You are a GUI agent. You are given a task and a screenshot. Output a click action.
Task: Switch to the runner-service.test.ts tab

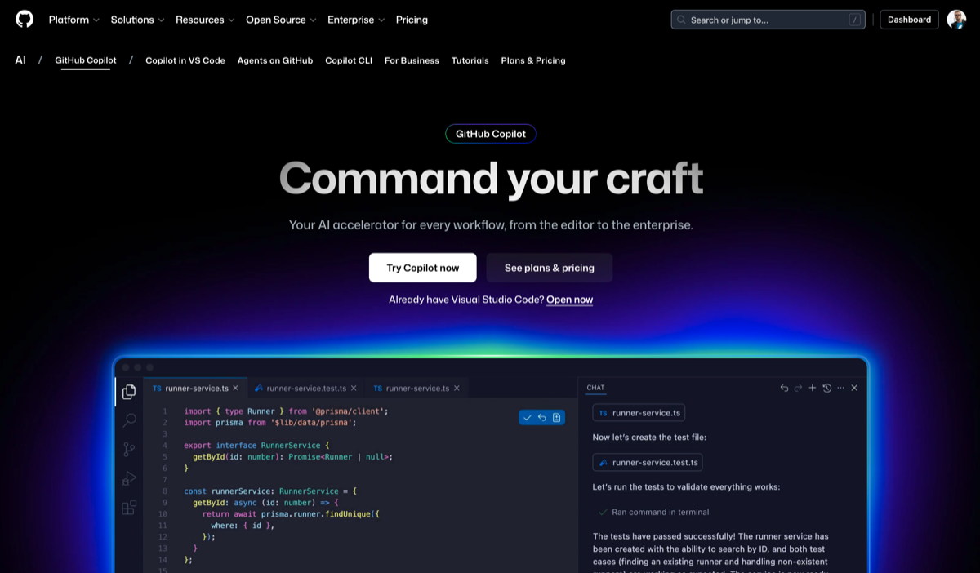pyautogui.click(x=305, y=388)
